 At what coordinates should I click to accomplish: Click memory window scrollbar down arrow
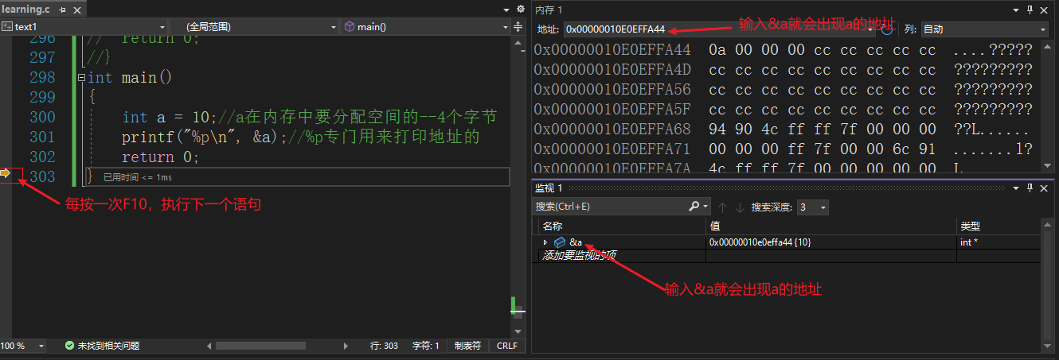pyautogui.click(x=1048, y=165)
